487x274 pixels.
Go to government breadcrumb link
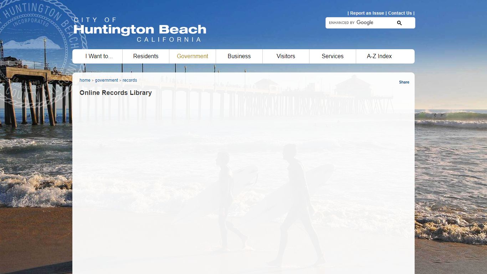tap(106, 80)
